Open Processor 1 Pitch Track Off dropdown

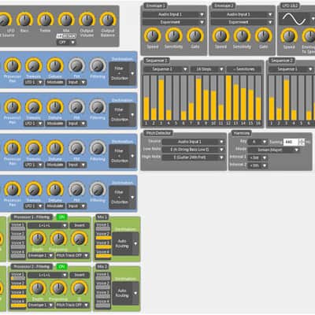point(72,255)
